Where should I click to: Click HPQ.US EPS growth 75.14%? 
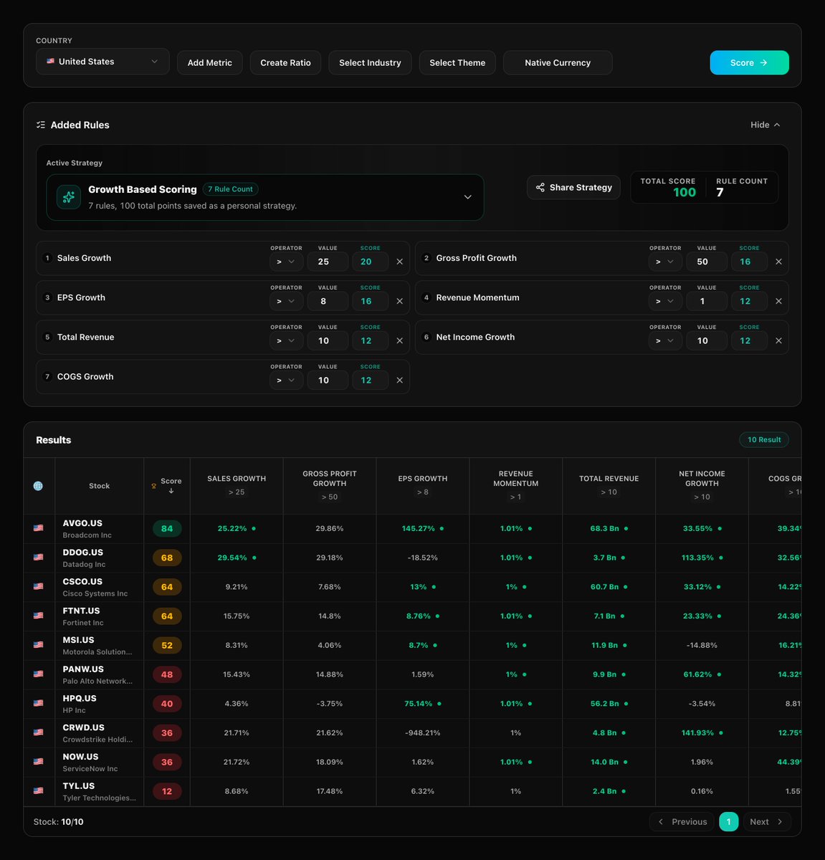pyautogui.click(x=422, y=704)
